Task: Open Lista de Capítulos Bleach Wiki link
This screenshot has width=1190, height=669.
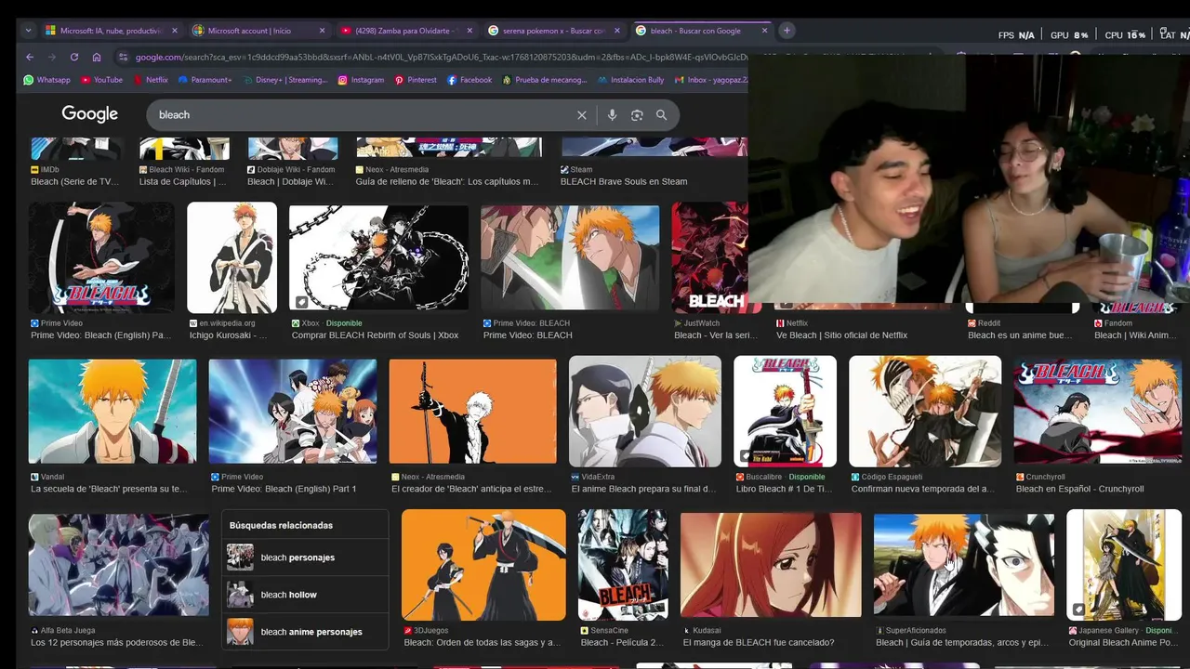Action: [x=182, y=182]
